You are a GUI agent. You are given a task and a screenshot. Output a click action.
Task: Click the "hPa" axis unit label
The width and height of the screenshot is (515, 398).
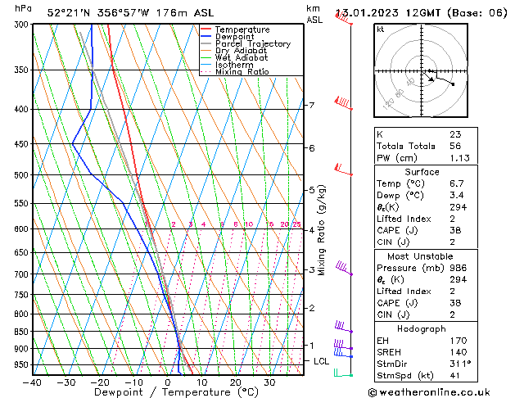pos(23,8)
